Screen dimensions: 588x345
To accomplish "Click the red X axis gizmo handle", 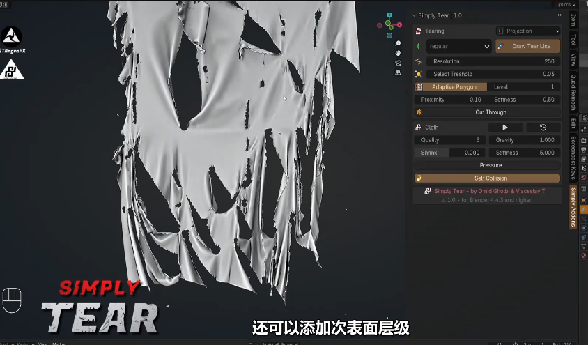I will (x=399, y=25).
